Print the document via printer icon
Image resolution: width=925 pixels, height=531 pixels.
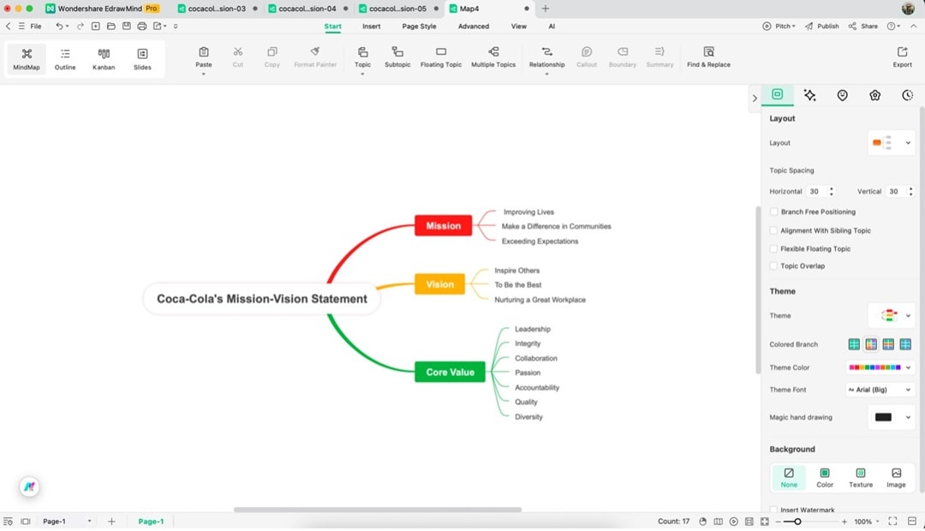point(141,26)
